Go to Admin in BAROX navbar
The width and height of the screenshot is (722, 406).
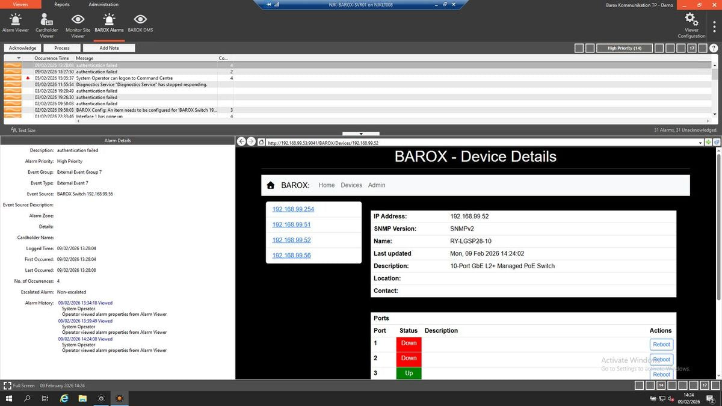[377, 185]
